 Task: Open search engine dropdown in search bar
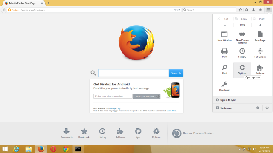point(185,10)
